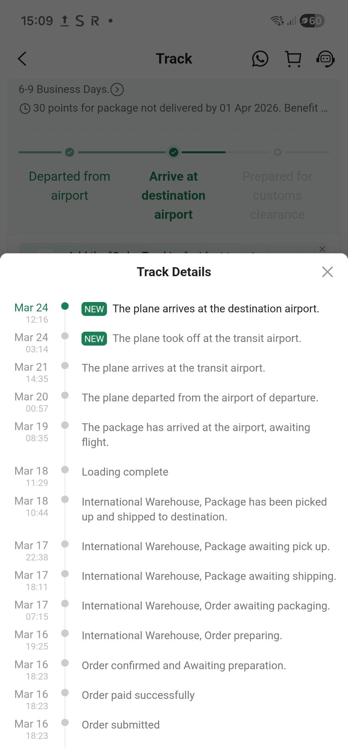Select 'The plane took off at the transit airport' entry

pos(207,339)
